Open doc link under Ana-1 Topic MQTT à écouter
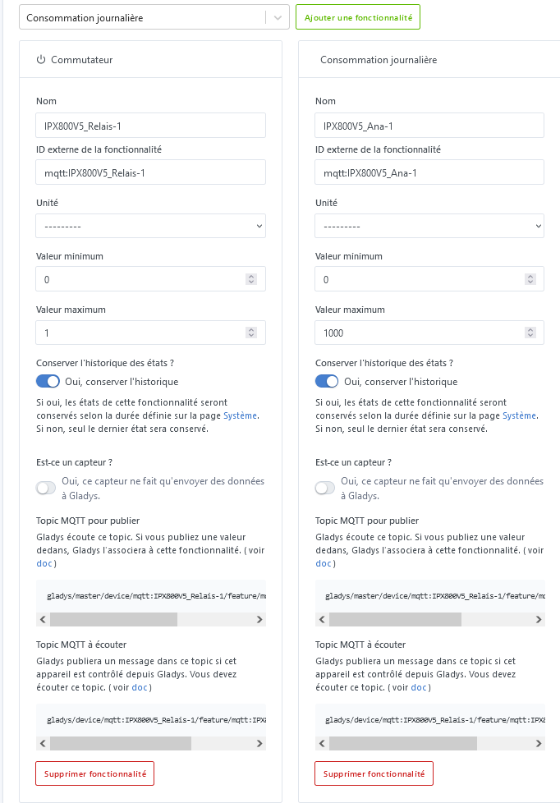This screenshot has width=560, height=803. [x=419, y=687]
